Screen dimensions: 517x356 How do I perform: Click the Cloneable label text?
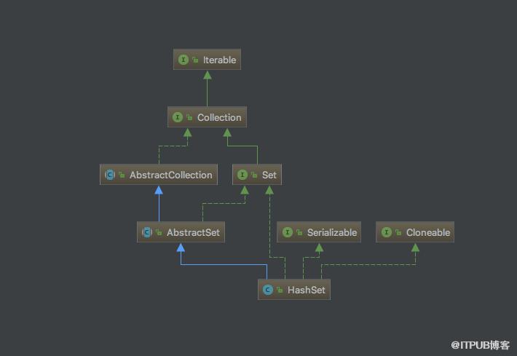click(x=428, y=232)
